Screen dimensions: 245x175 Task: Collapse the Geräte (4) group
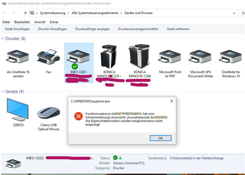[x=3, y=92]
